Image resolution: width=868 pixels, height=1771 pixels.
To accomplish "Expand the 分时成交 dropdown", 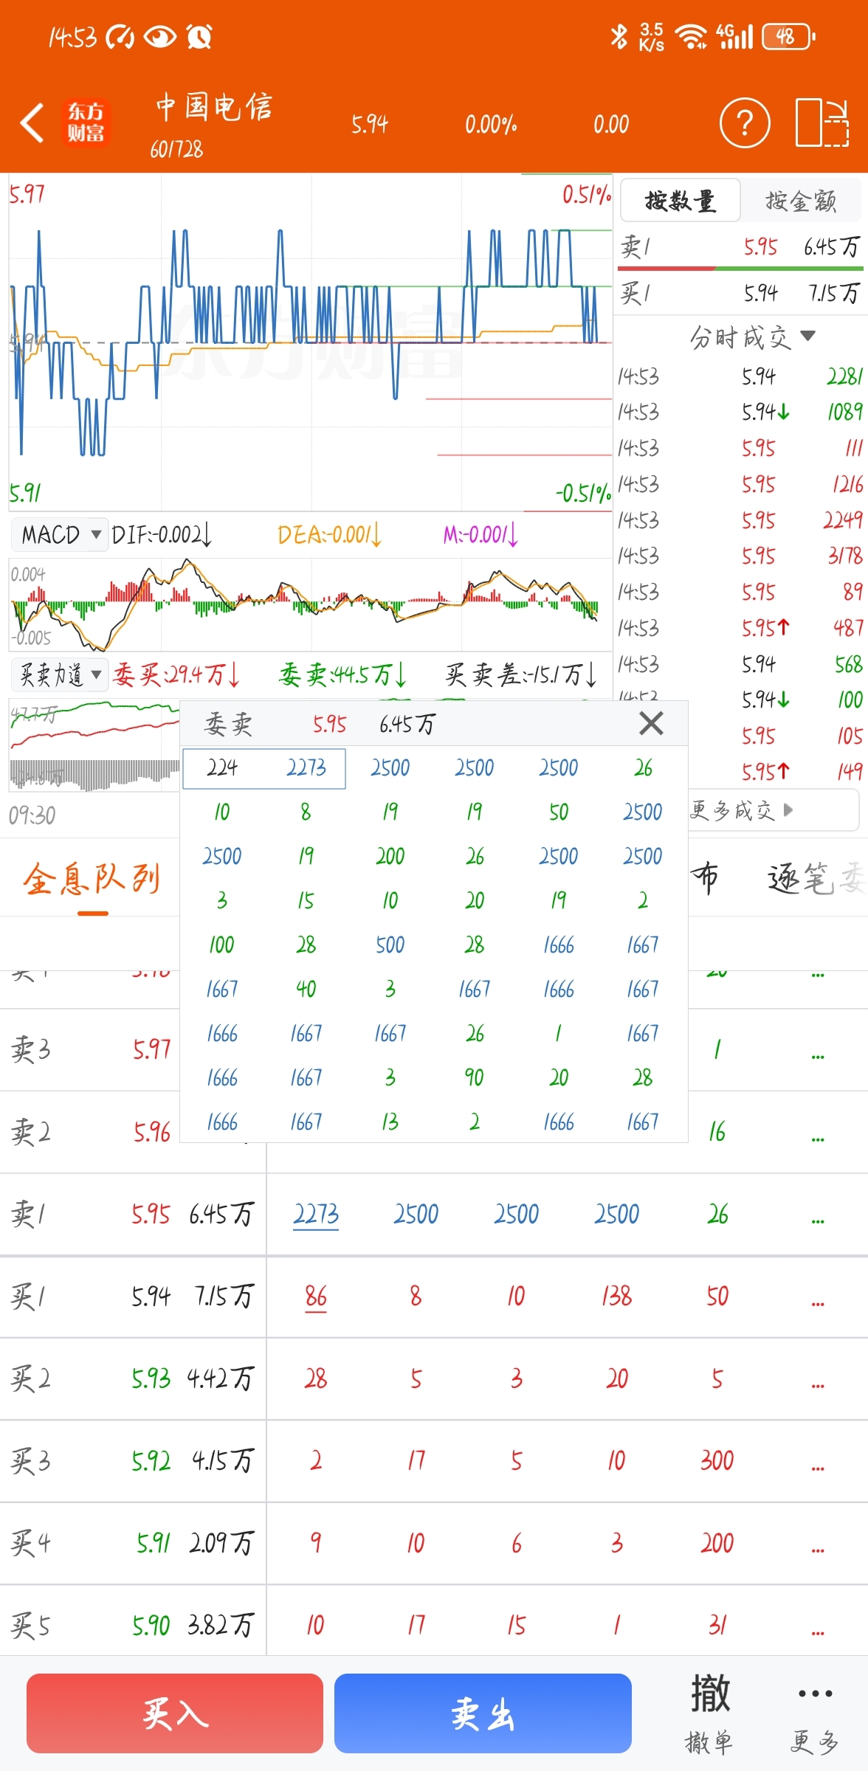I will [752, 337].
